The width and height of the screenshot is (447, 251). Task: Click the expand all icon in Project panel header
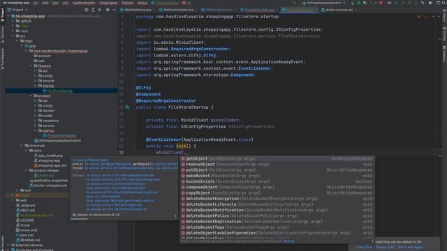click(x=93, y=10)
